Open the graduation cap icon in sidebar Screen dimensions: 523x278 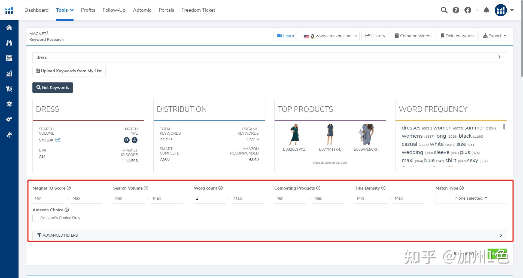click(x=9, y=104)
